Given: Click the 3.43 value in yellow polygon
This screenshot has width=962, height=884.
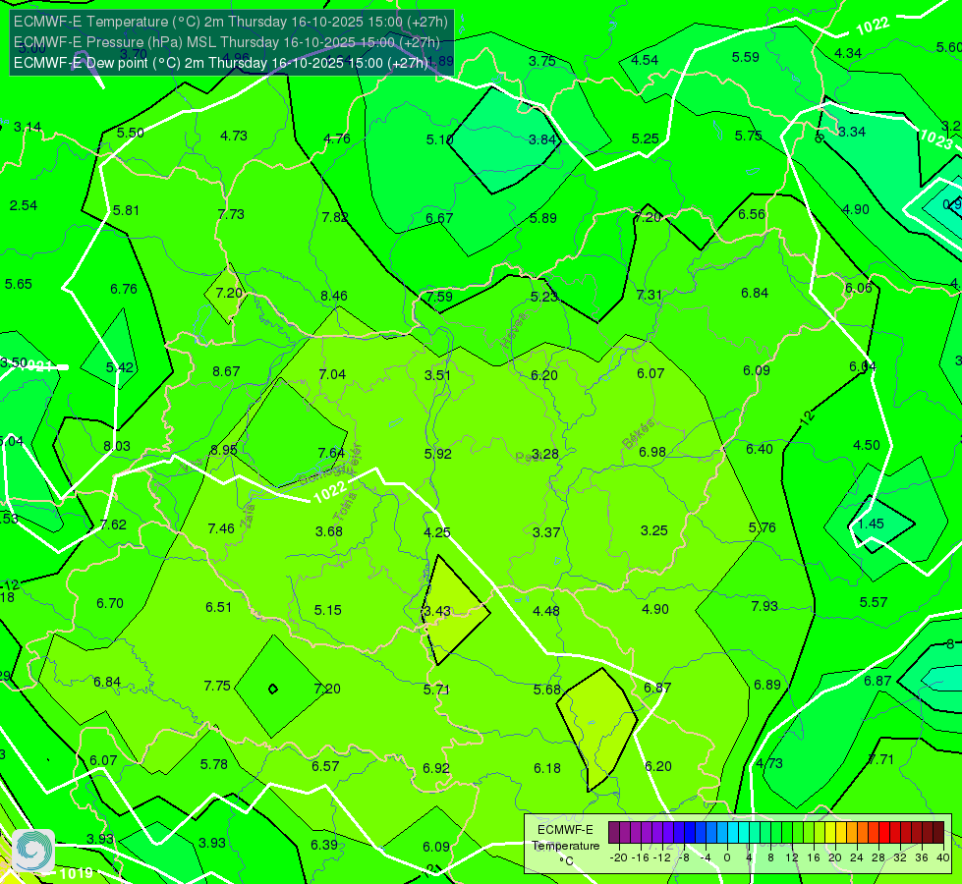Looking at the screenshot, I should tap(437, 611).
